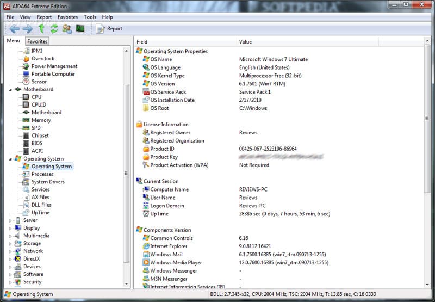
Task: Switch to the Favorites tab
Action: tap(38, 41)
